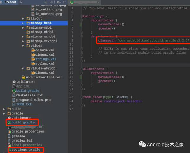Click the folder icon beside mipmap-hdpi
190x153 pixels.
point(28,23)
